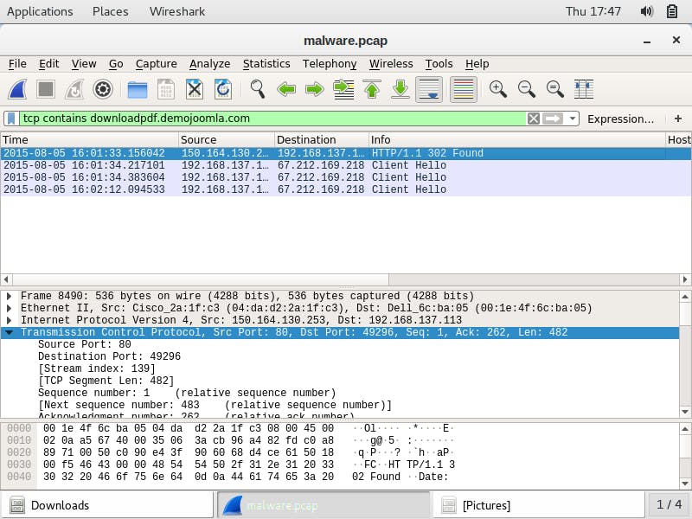Open the Go menu
Viewport: 692px width, 519px height.
coord(116,64)
